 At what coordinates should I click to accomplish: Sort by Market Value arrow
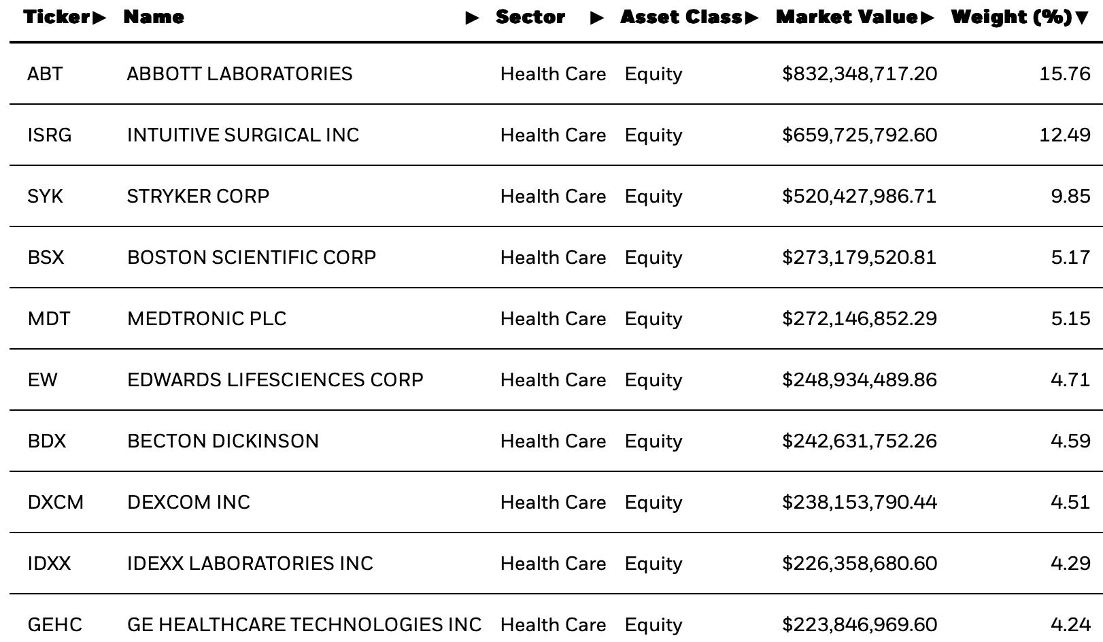(x=927, y=18)
